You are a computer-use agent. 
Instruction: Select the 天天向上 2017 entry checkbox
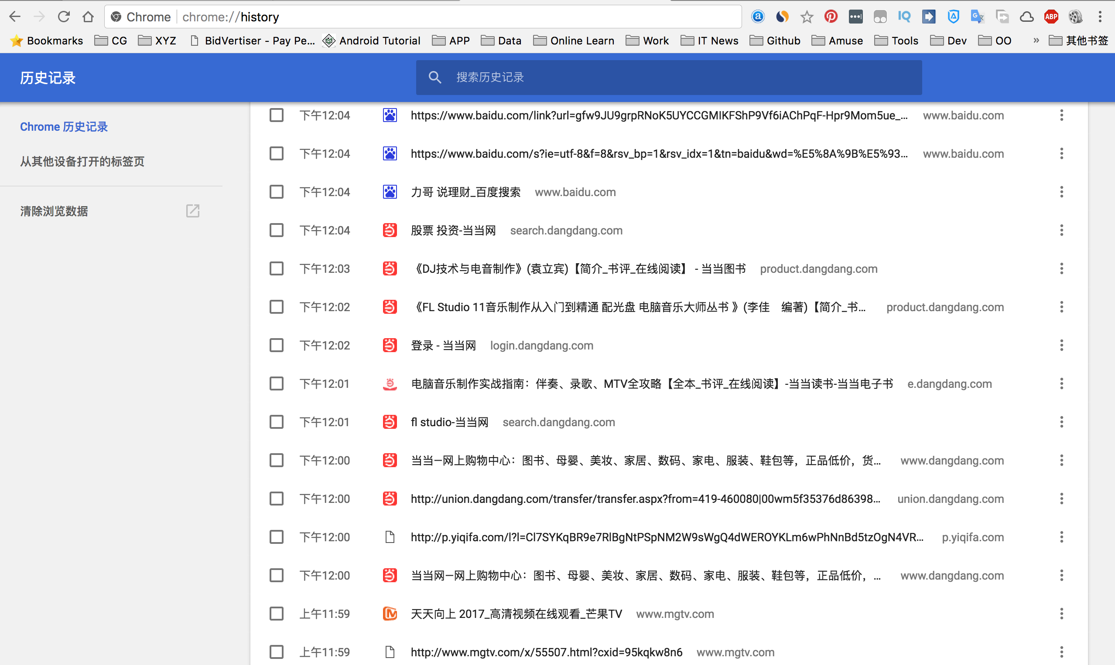(276, 614)
